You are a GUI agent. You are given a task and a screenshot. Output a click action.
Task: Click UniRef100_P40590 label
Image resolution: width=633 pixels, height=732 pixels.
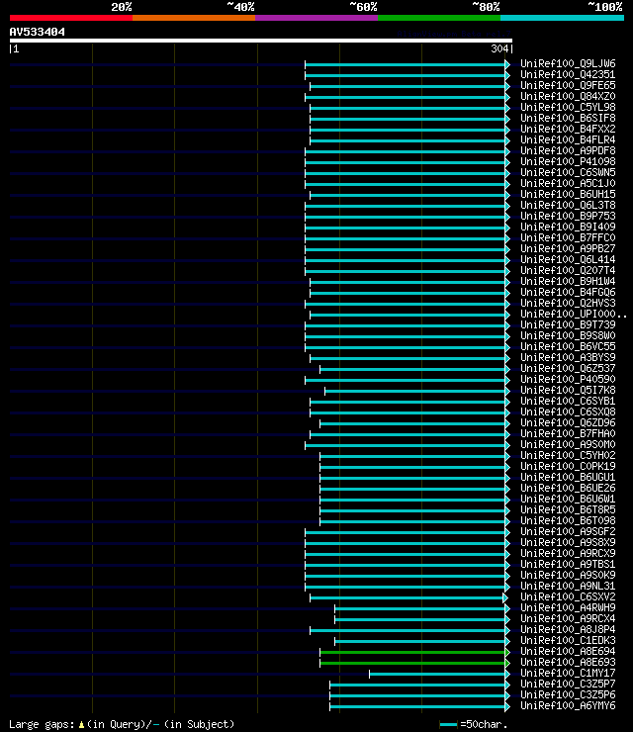(x=568, y=379)
